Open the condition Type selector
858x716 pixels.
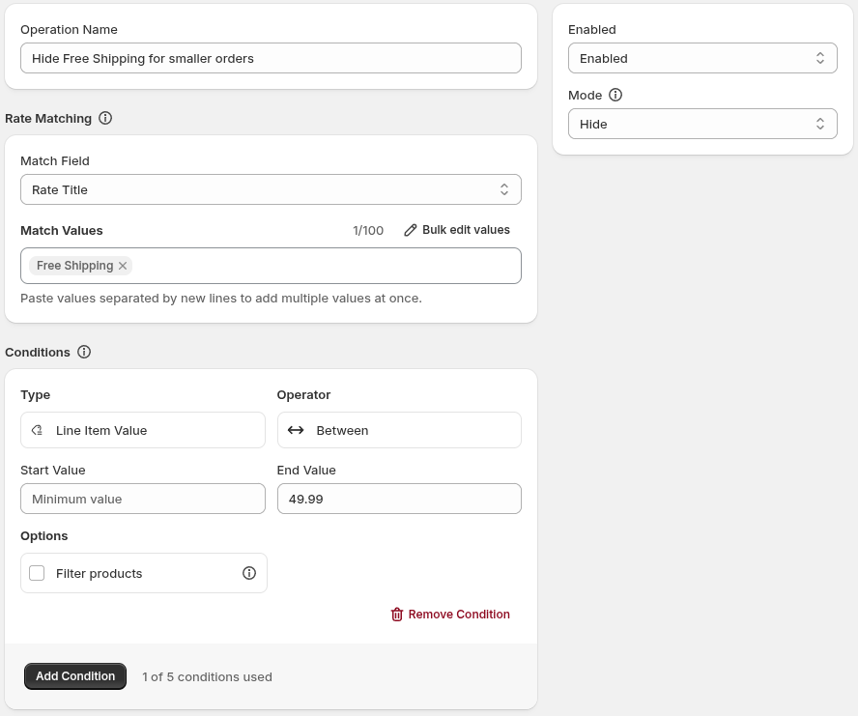tap(143, 430)
